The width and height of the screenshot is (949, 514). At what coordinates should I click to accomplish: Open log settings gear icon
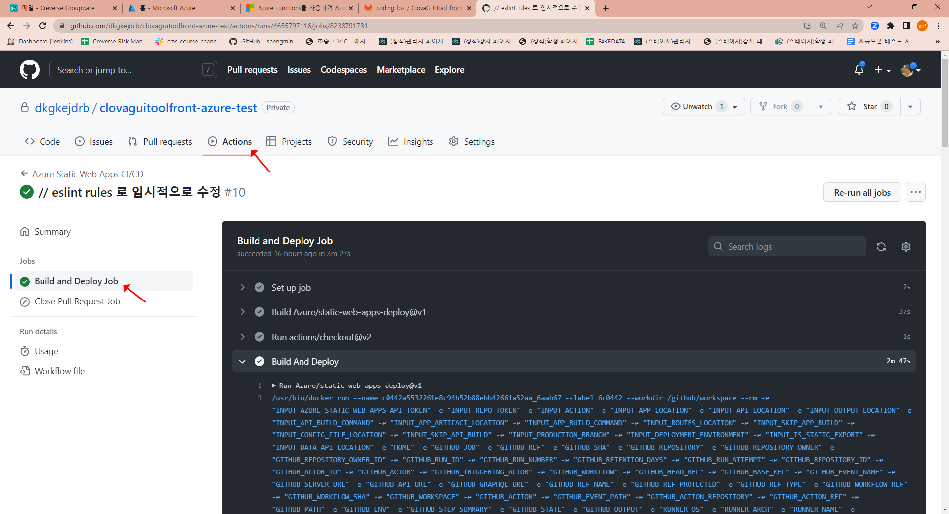[906, 247]
